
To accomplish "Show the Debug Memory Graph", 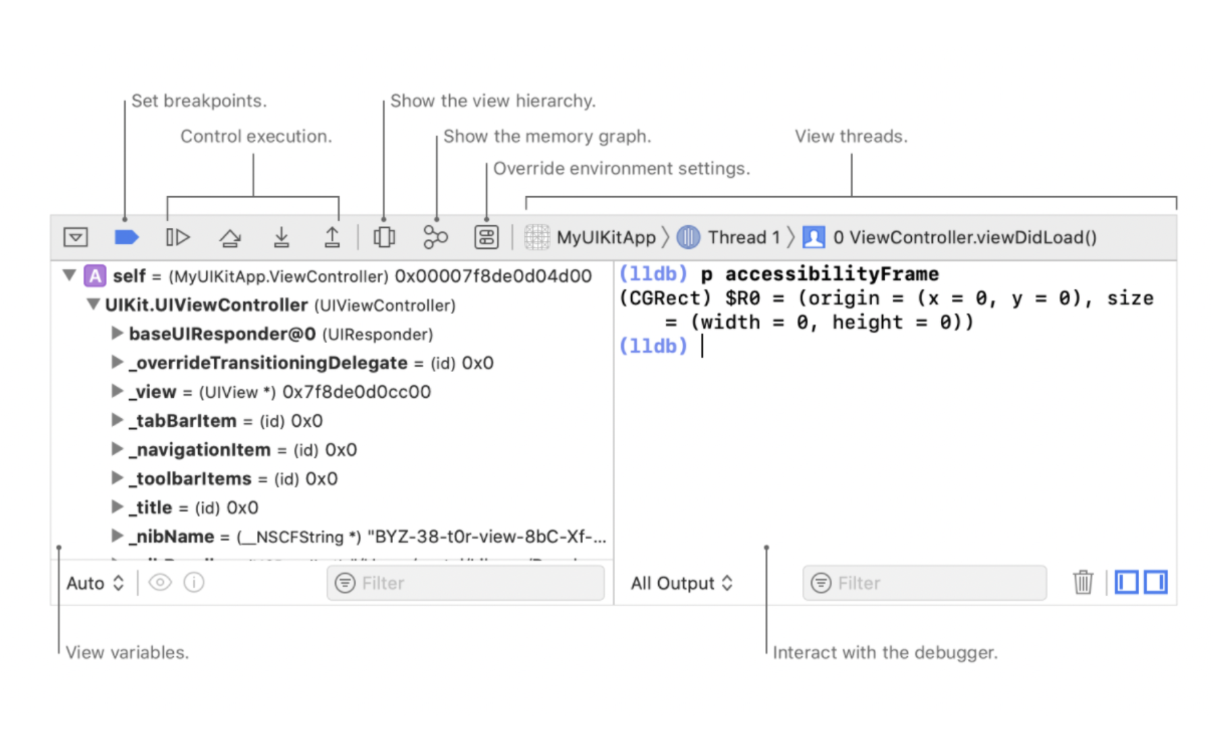I will tap(435, 237).
